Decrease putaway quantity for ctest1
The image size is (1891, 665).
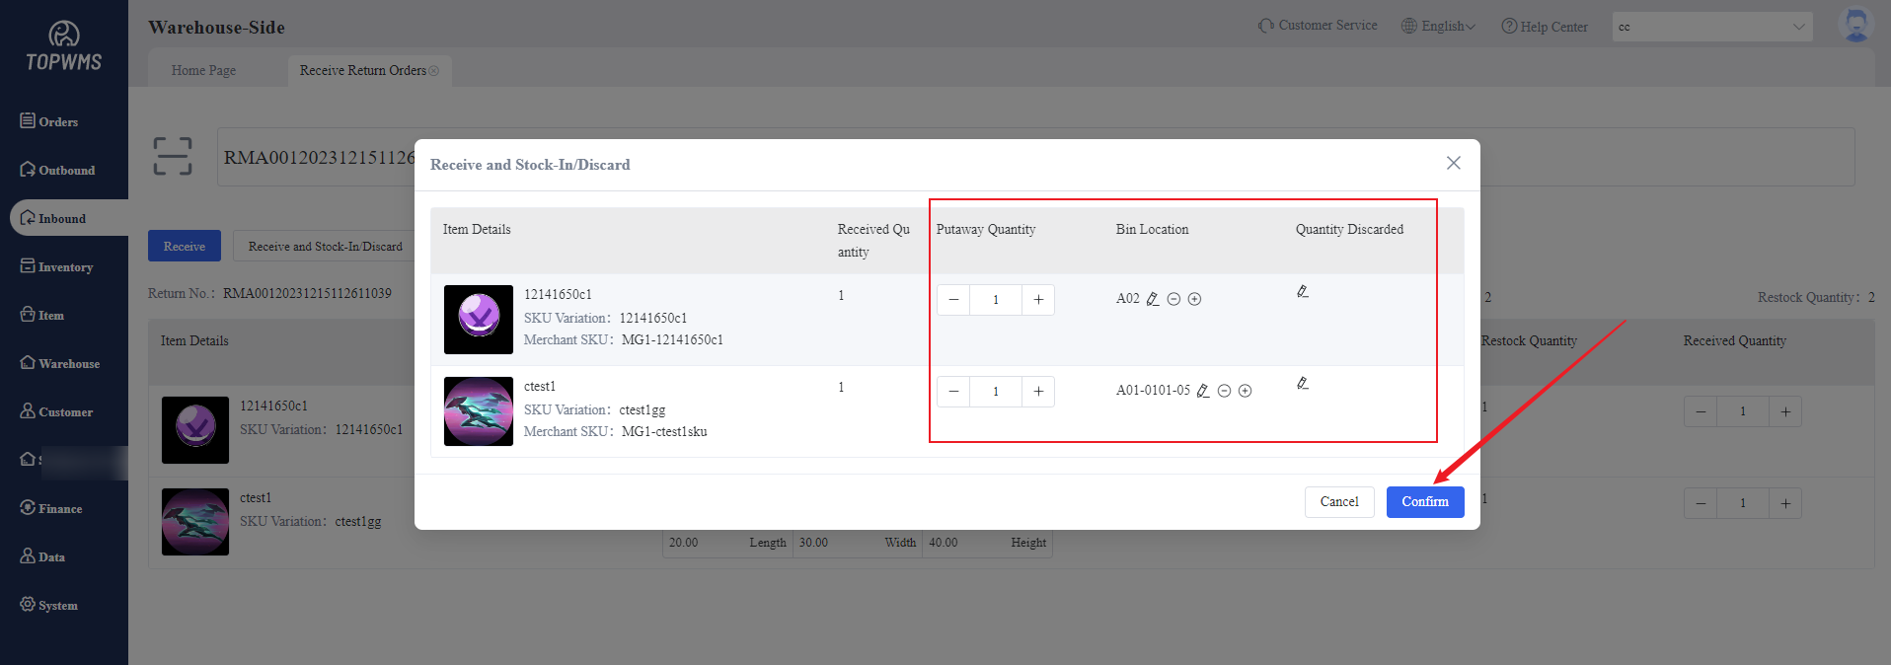(953, 392)
